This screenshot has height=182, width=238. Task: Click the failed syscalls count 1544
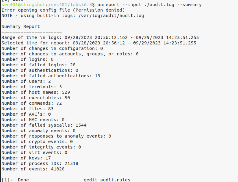pos(81,125)
